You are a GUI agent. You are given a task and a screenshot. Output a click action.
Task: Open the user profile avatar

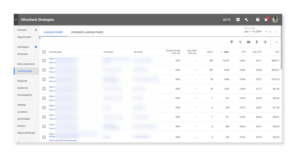275,20
